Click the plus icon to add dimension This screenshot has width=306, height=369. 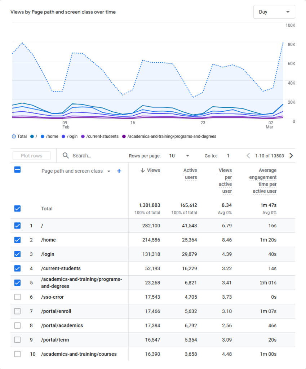tap(119, 171)
